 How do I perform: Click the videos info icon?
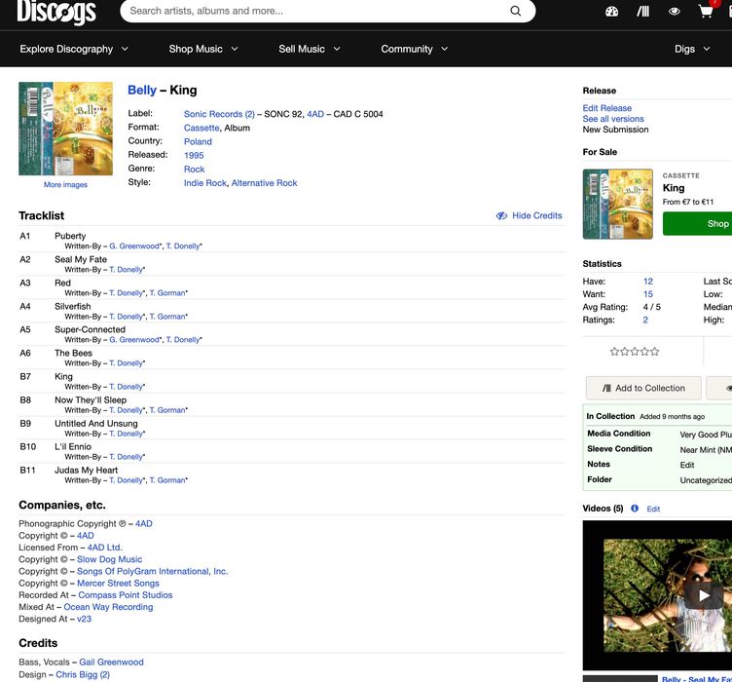pyautogui.click(x=635, y=509)
